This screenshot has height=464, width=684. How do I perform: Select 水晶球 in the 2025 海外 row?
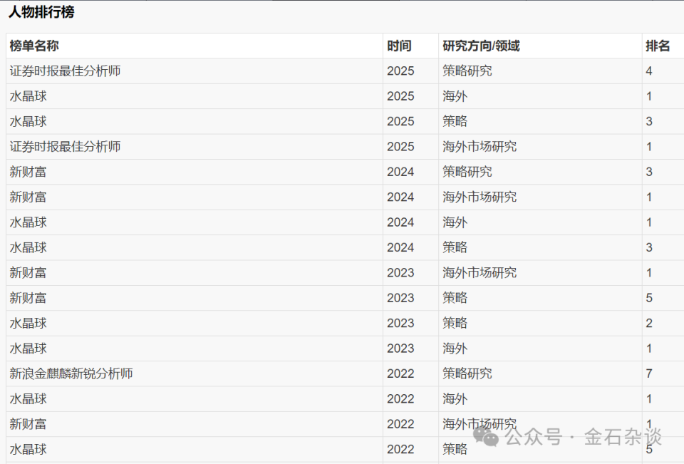pos(28,96)
